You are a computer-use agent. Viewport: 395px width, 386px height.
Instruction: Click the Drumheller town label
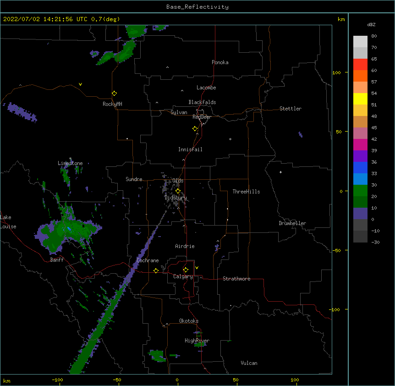292,223
